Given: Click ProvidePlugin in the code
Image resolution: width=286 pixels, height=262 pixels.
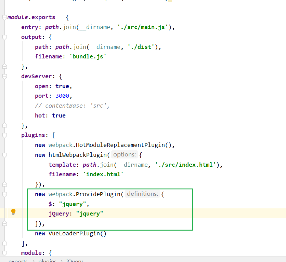Looking at the screenshot, I should 98,194.
